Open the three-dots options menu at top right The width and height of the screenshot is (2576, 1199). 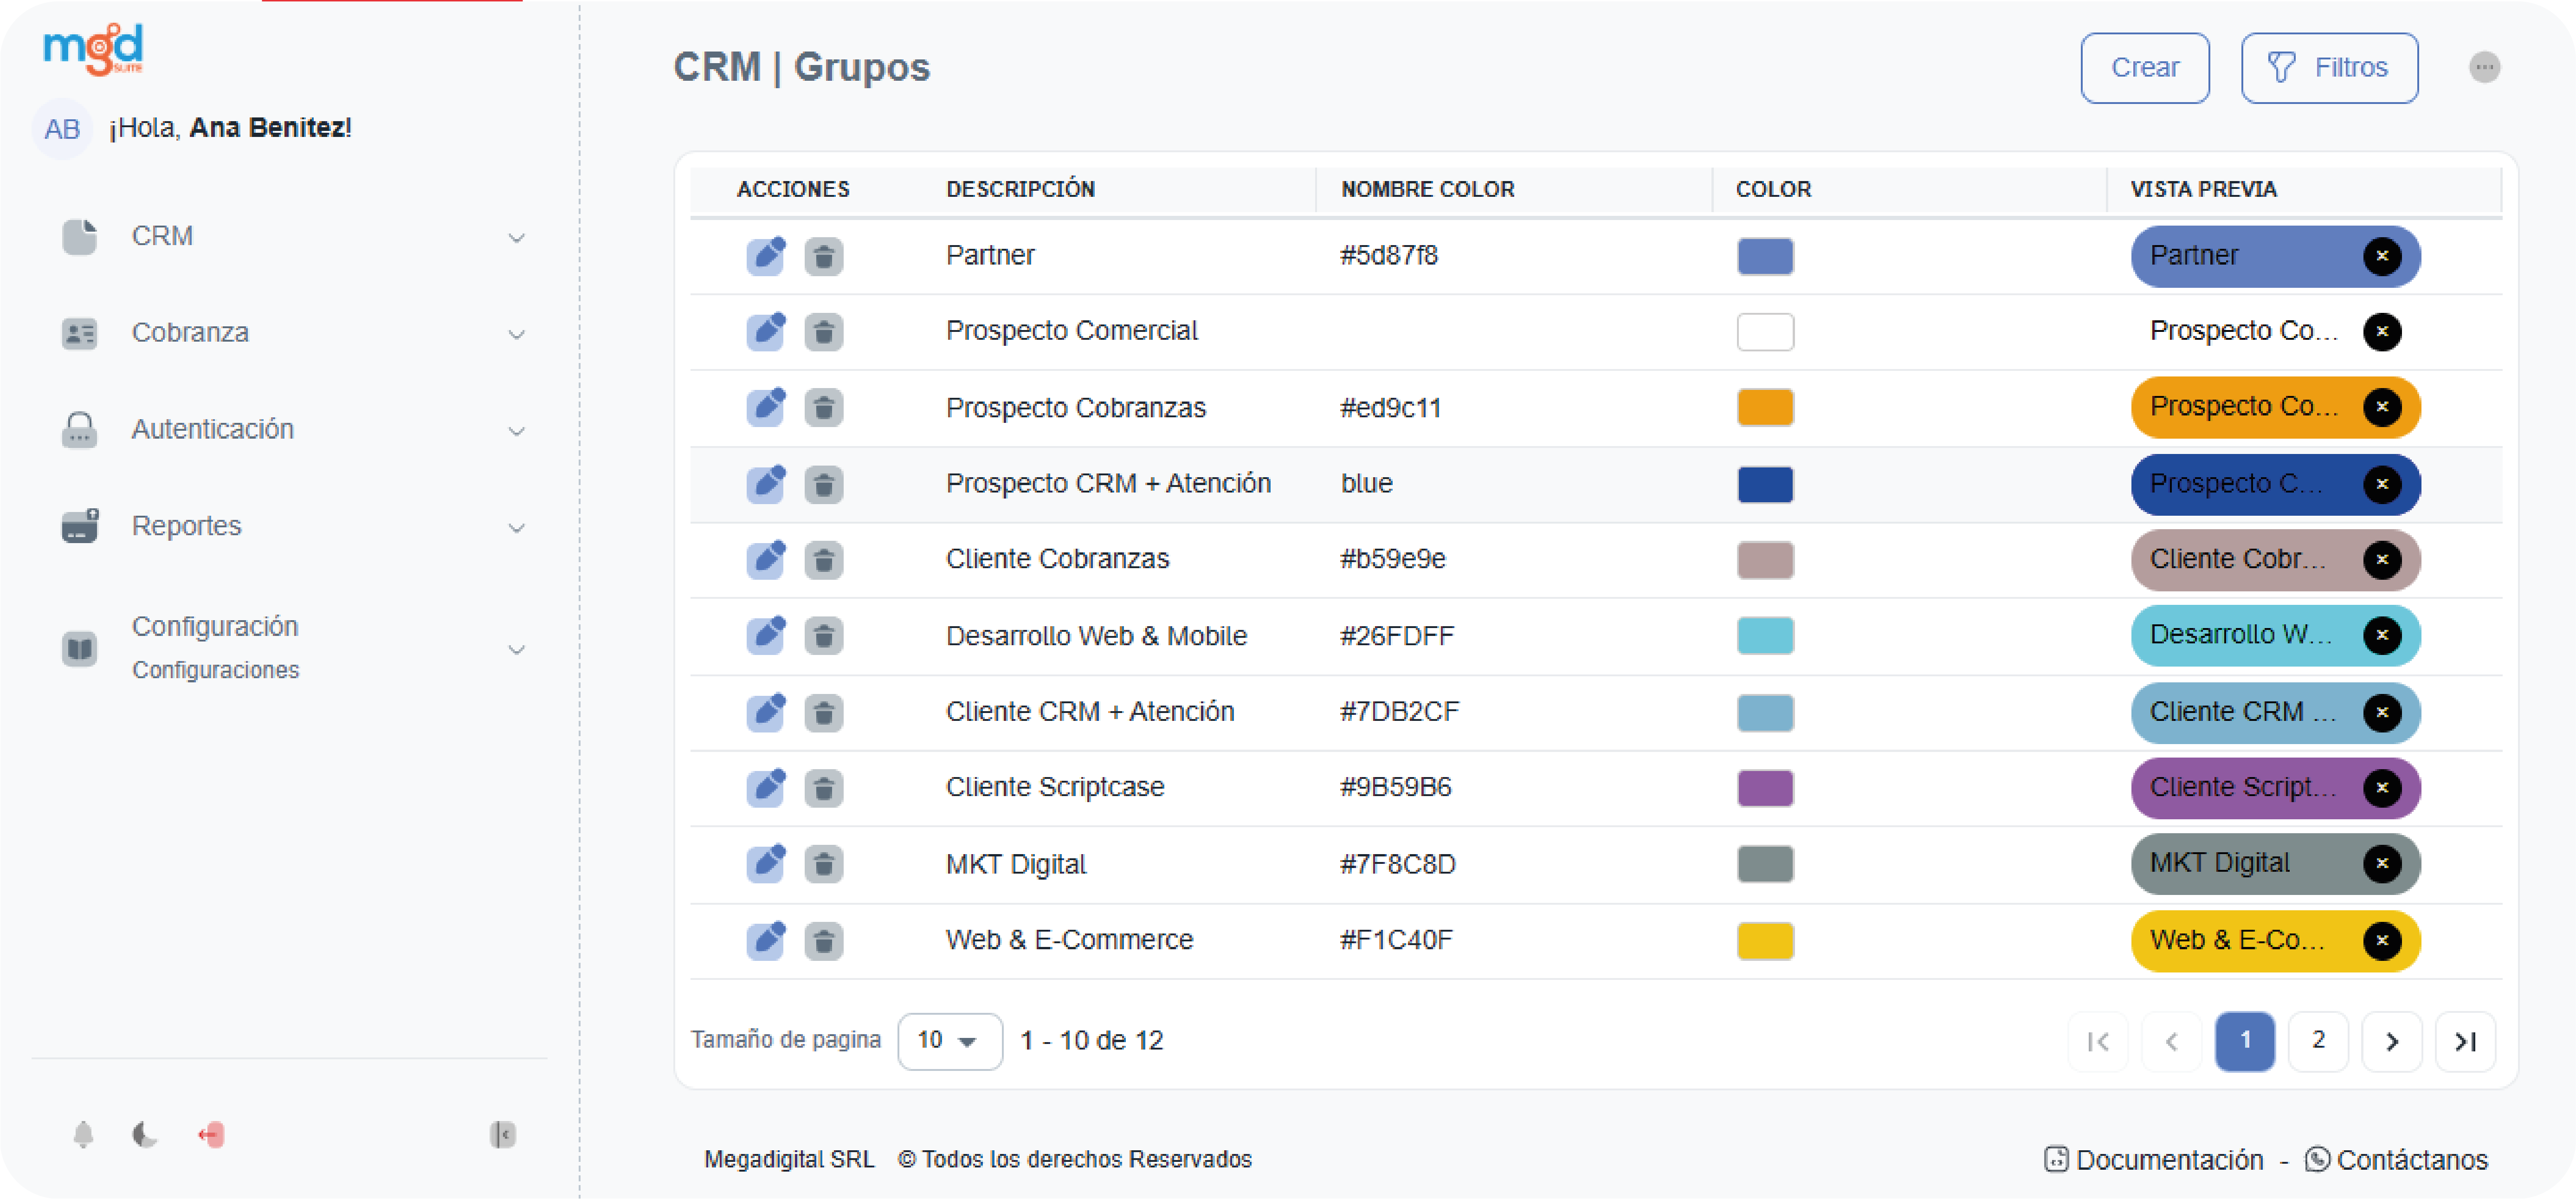pyautogui.click(x=2484, y=68)
